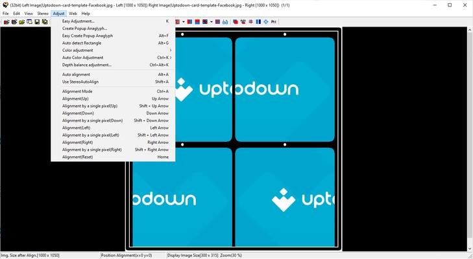Click the Open Stereo Image toolbar icon
Image resolution: width=473 pixels, height=259 pixels.
click(6, 21)
